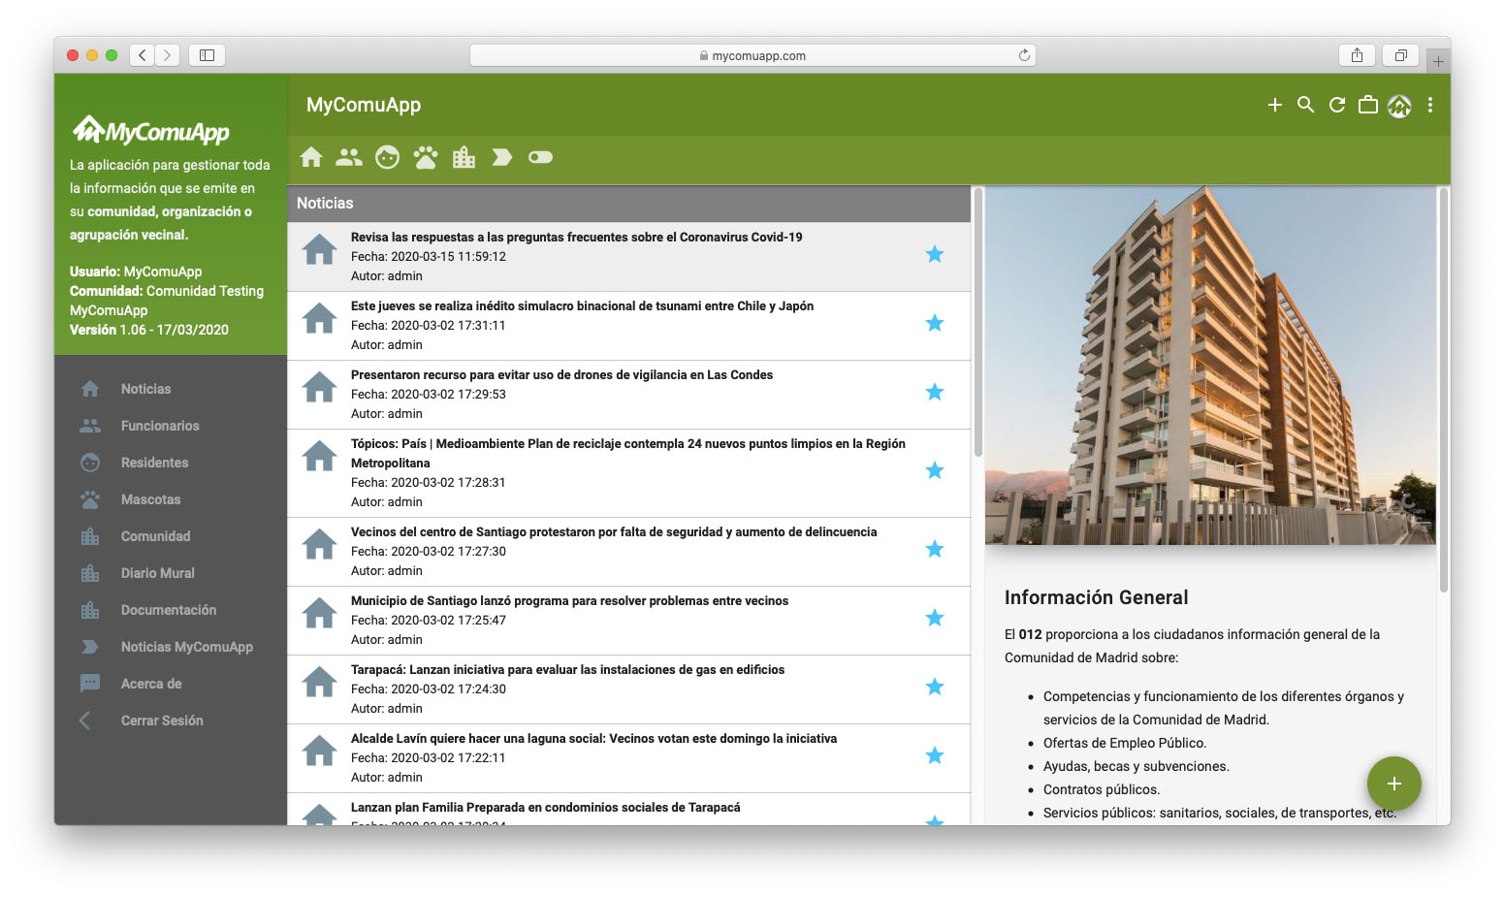Open the three-dot overflow menu
The width and height of the screenshot is (1505, 897).
click(x=1429, y=105)
